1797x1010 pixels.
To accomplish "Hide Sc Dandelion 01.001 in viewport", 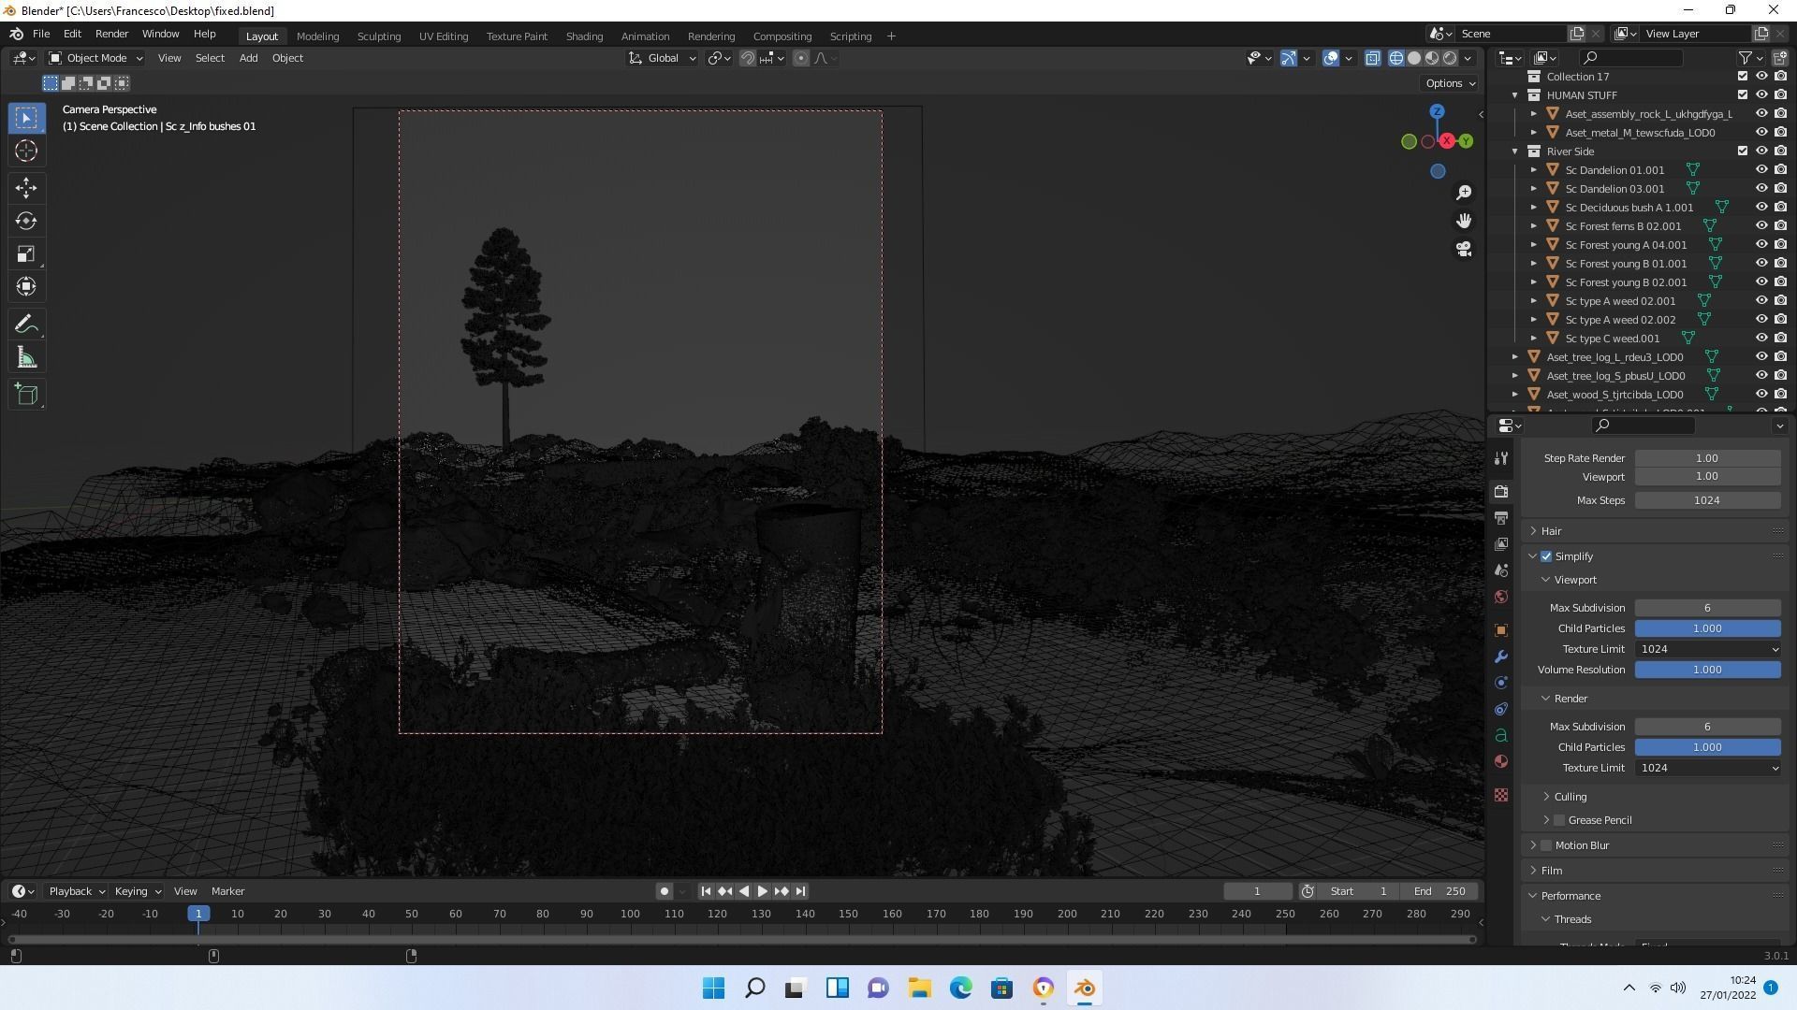I will point(1760,170).
